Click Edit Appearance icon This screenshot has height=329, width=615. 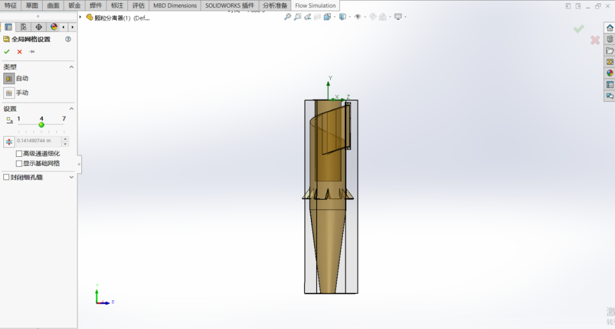(373, 17)
